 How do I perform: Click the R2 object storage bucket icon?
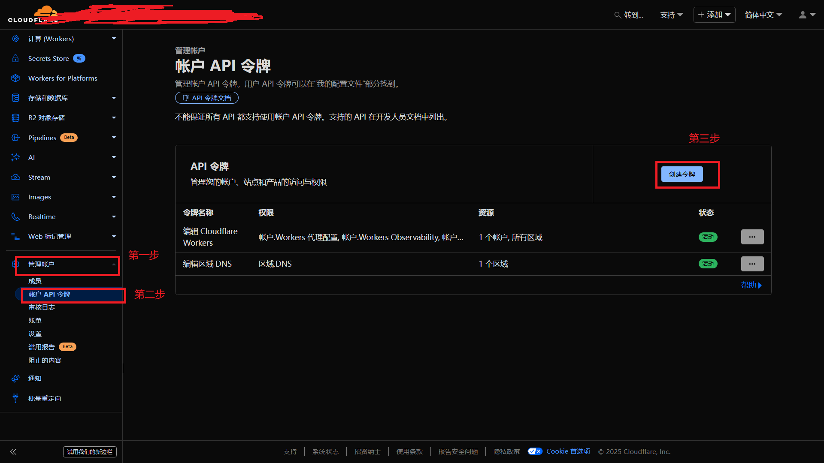[15, 117]
